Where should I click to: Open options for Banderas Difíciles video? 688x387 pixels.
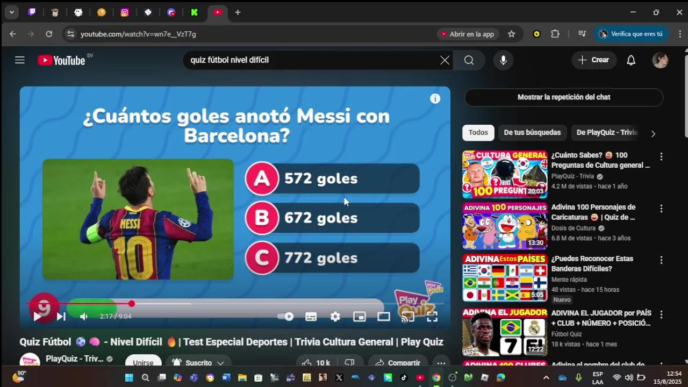pos(661,260)
